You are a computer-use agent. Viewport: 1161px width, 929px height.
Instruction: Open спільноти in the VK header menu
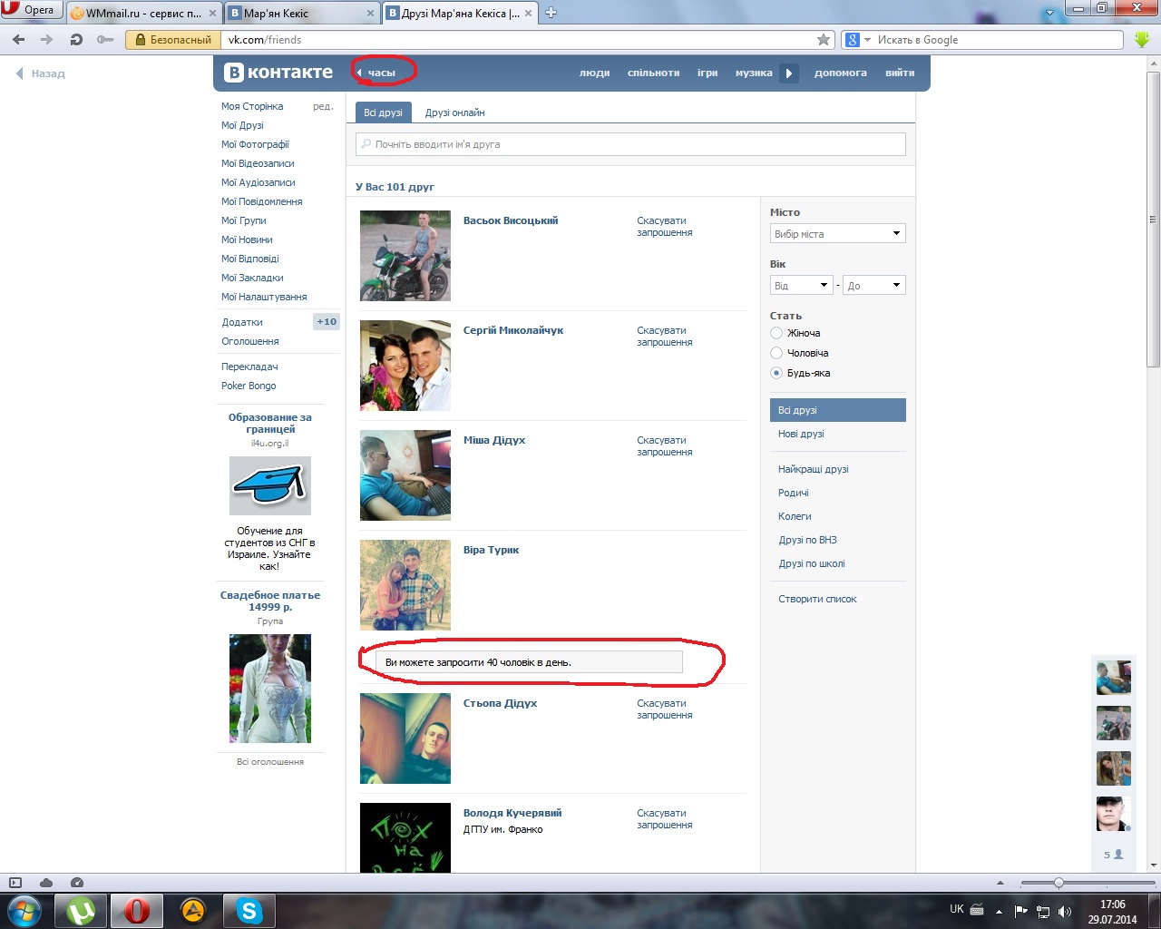coord(653,73)
